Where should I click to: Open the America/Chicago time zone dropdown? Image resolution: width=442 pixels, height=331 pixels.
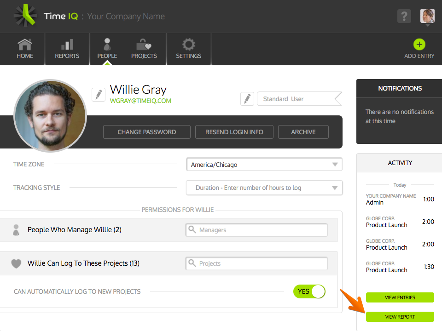pos(264,165)
